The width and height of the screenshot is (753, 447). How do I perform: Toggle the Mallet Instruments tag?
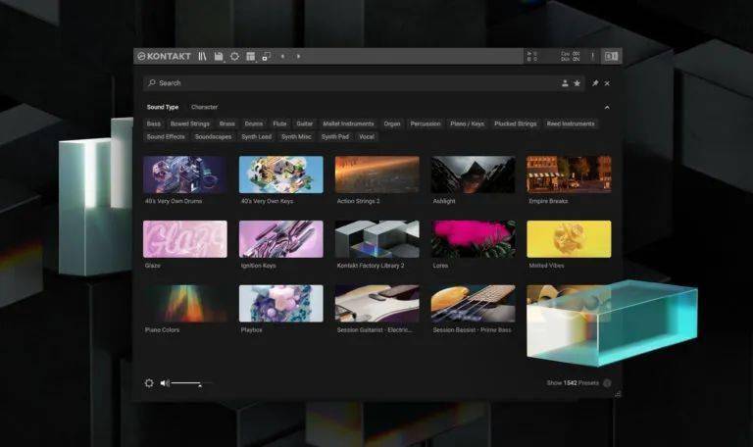click(x=348, y=124)
